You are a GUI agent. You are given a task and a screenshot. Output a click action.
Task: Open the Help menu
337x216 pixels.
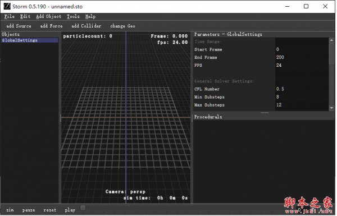coord(90,16)
